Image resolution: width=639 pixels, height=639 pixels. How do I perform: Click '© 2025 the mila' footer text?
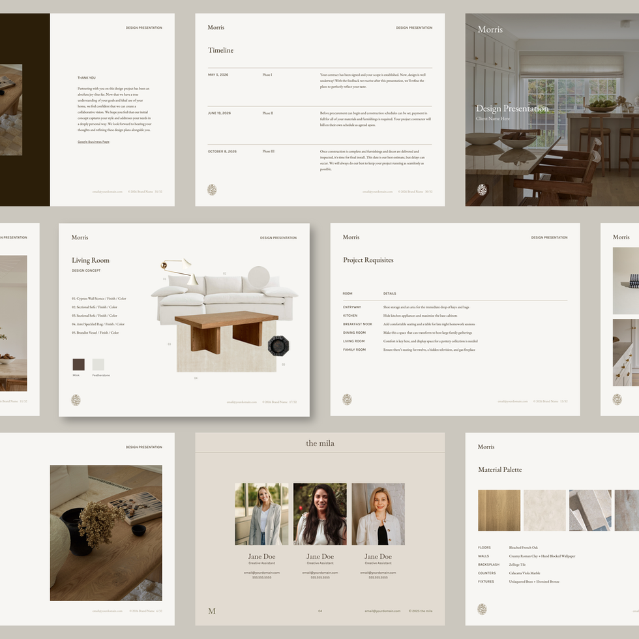421,612
